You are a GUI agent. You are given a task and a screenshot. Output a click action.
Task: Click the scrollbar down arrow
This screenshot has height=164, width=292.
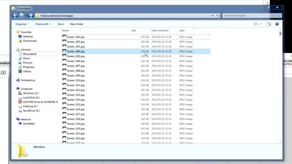(281, 141)
